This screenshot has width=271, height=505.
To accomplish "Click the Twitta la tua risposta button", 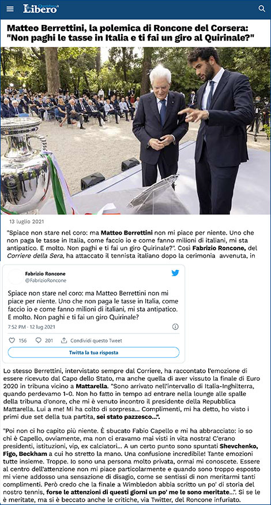I will 93,352.
